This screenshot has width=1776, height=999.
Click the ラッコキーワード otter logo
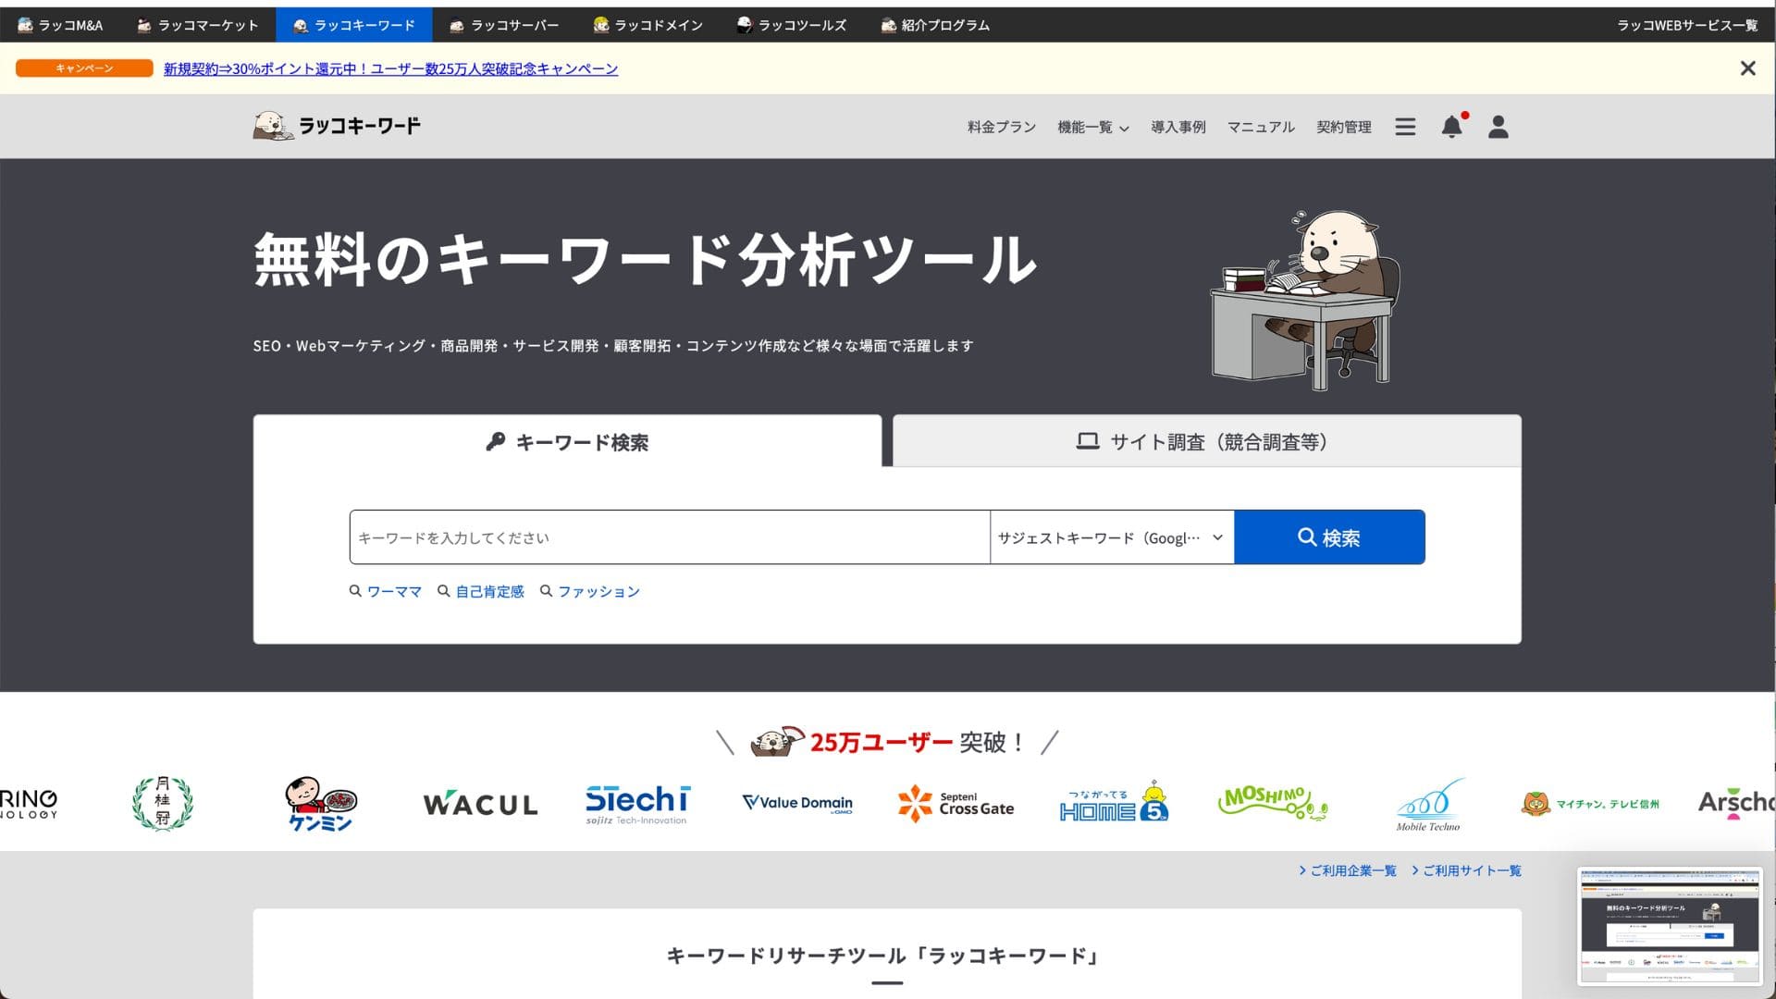pos(337,126)
